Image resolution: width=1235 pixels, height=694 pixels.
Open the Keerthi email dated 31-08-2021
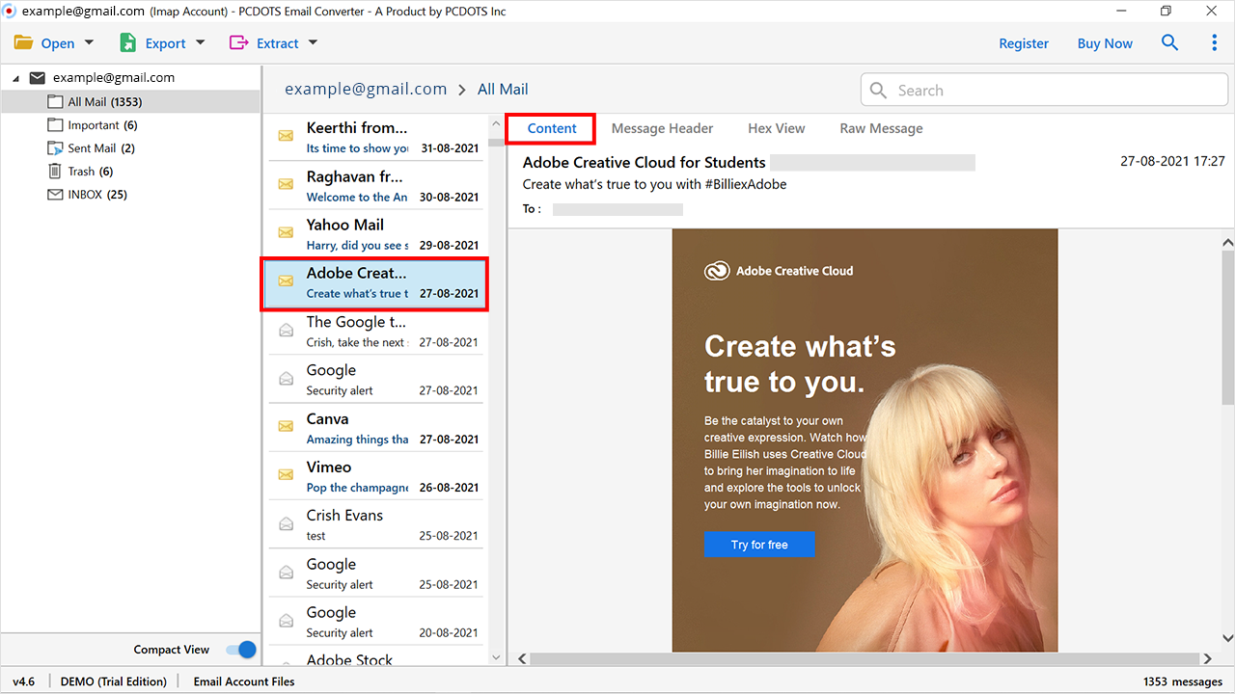[375, 137]
